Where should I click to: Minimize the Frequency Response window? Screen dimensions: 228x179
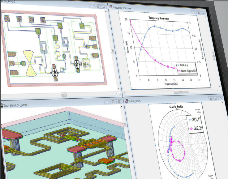(194, 12)
